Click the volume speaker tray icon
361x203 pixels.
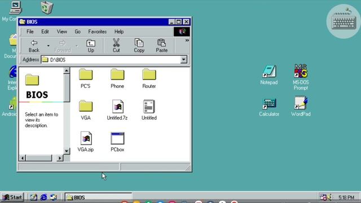pos(329,197)
